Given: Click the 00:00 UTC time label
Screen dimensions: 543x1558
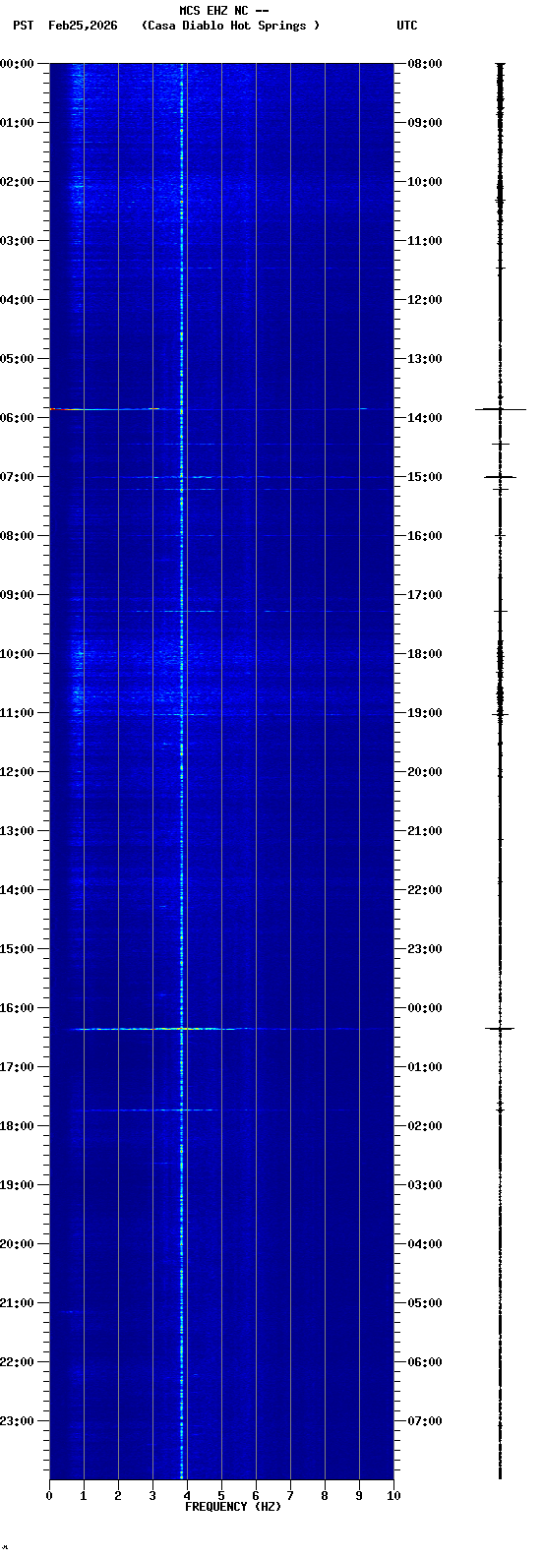Looking at the screenshot, I should click(425, 1008).
